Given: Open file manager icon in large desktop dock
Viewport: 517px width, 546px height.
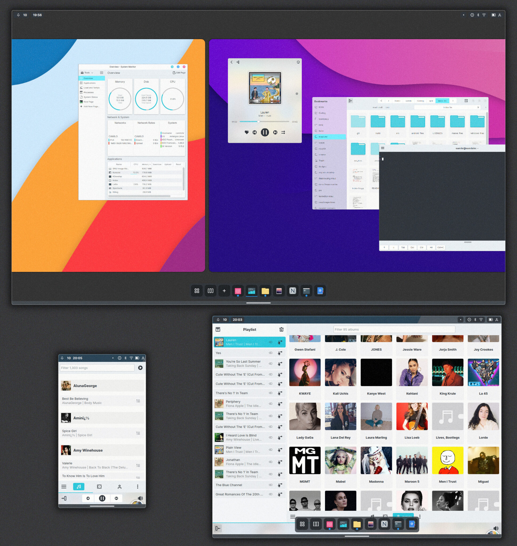Looking at the screenshot, I should [265, 291].
